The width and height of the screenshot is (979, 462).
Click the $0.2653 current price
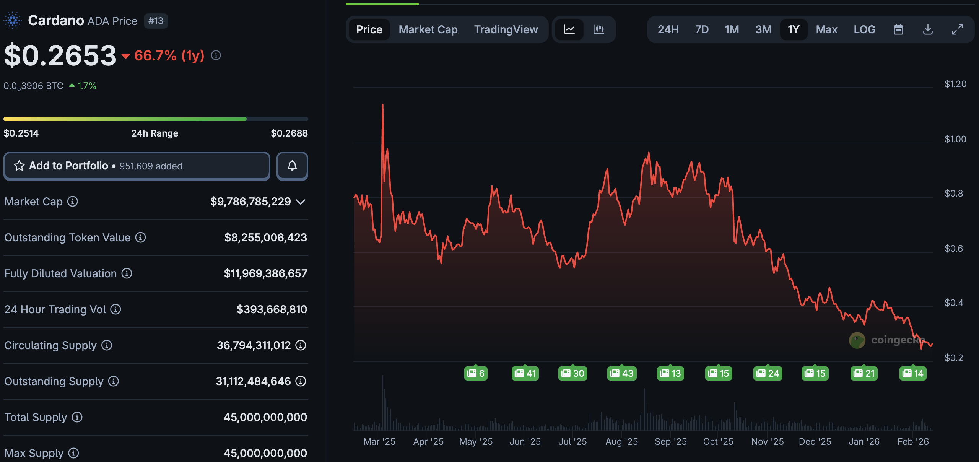pos(60,55)
